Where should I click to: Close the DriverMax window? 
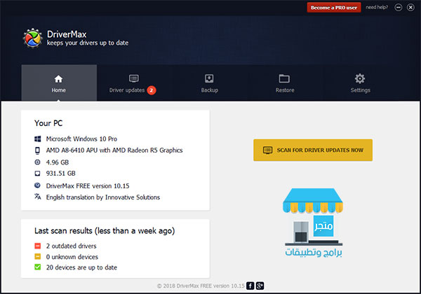[x=410, y=8]
